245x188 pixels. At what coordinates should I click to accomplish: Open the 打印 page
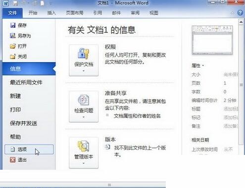[x=15, y=110]
